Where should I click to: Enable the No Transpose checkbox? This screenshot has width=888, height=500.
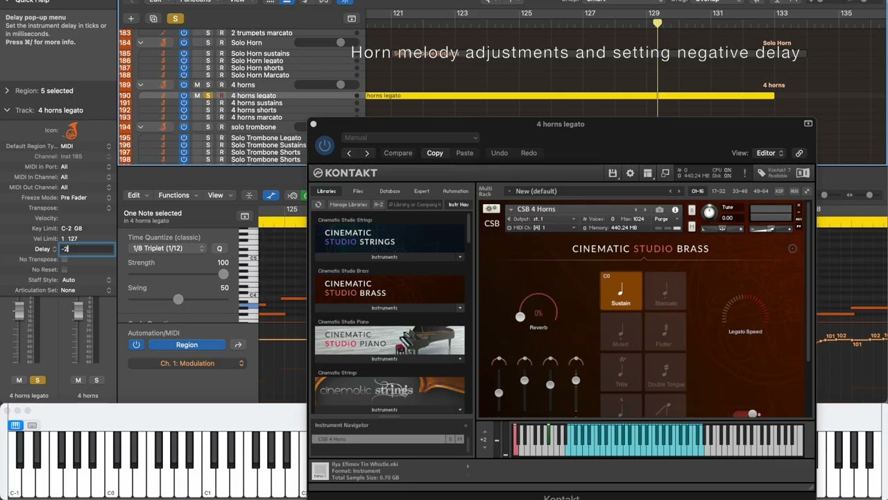coord(65,259)
